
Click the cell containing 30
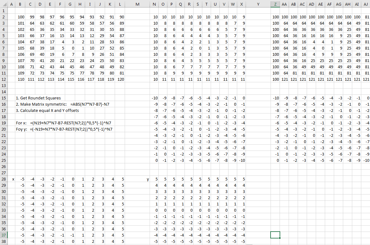point(100,30)
